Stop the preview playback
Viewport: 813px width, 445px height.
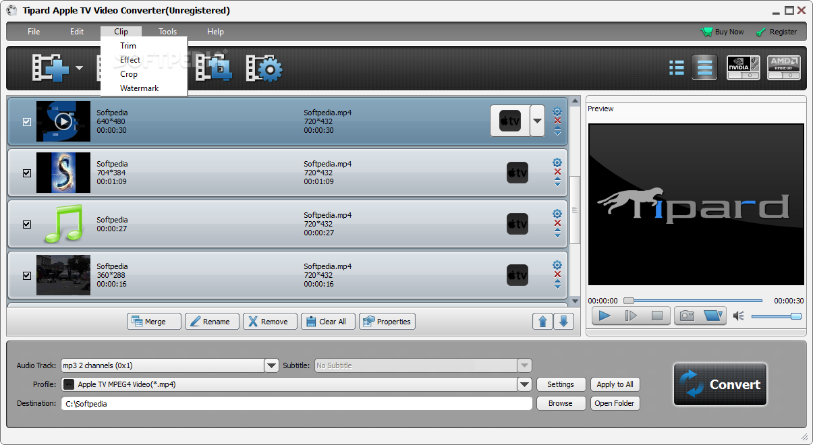[x=656, y=316]
